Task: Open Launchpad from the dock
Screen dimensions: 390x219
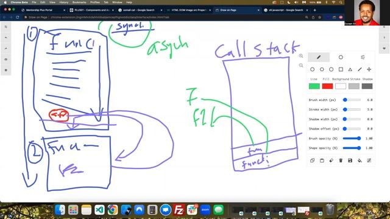Action: [73, 210]
